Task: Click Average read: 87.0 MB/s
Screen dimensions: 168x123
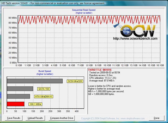Action: click(x=102, y=81)
